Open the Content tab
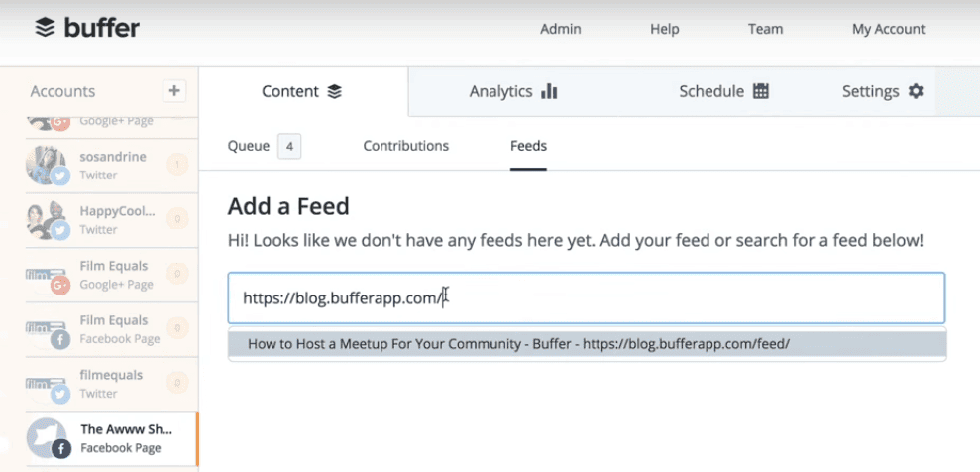This screenshot has width=980, height=472. pyautogui.click(x=303, y=92)
